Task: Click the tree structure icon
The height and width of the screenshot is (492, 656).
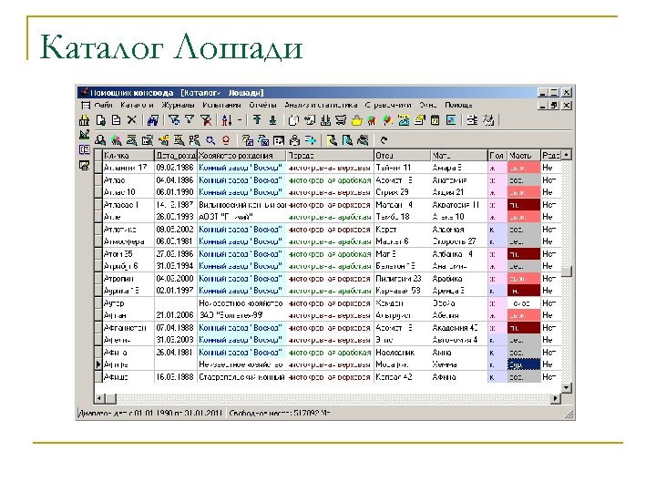Action: 195,140
